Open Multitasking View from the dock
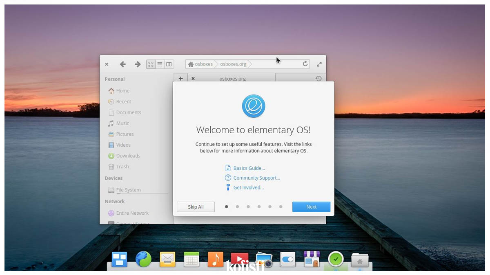The height and width of the screenshot is (275, 490). tap(120, 259)
